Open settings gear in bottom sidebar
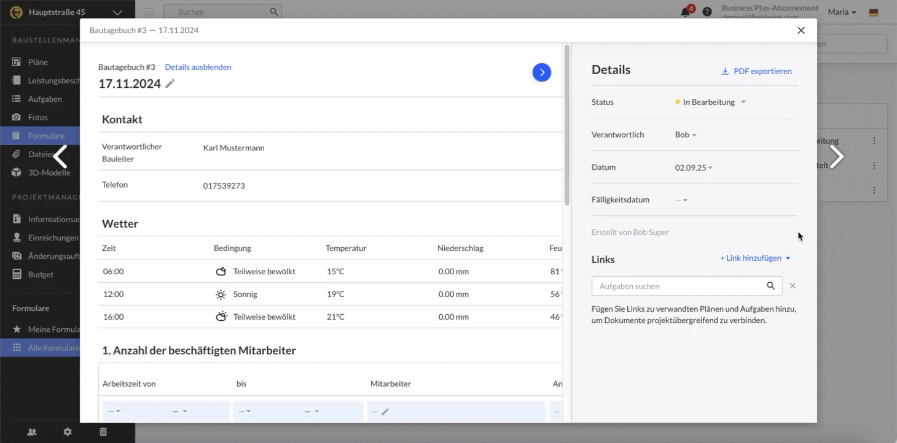This screenshot has width=897, height=443. 68,432
